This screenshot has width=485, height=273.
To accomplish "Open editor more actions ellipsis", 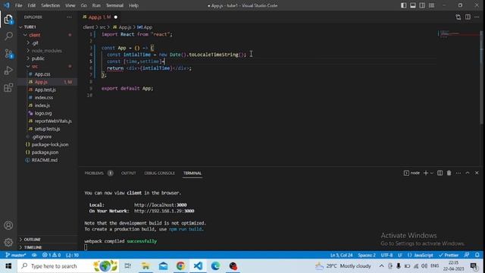I will coord(477,17).
